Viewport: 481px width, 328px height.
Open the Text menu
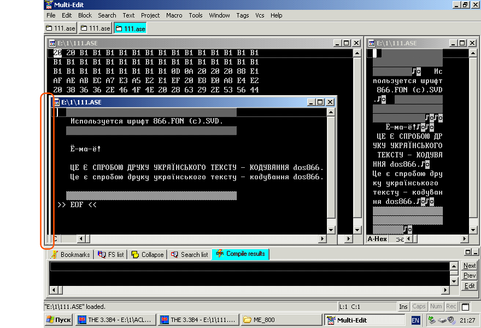(128, 15)
